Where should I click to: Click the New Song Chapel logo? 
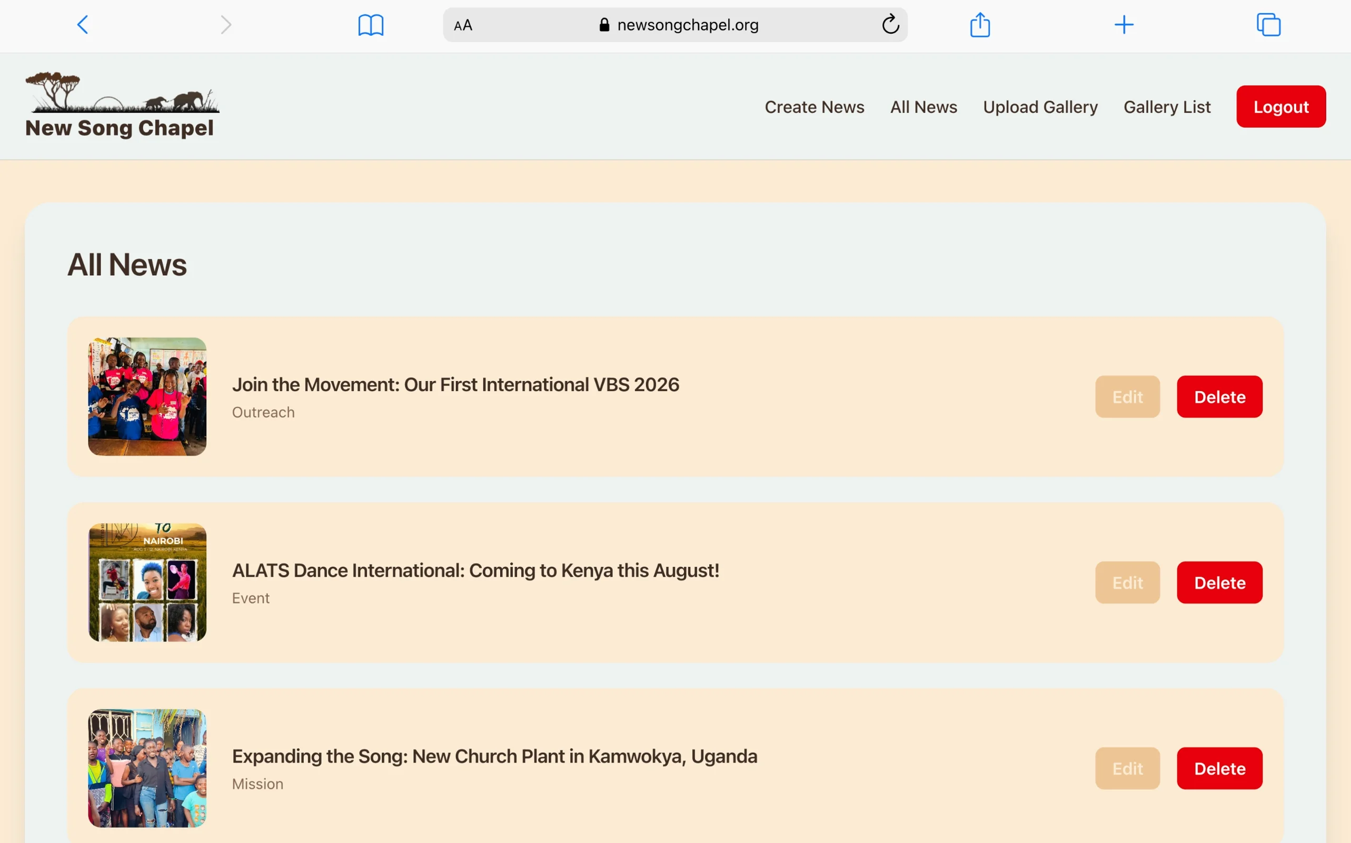coord(122,105)
